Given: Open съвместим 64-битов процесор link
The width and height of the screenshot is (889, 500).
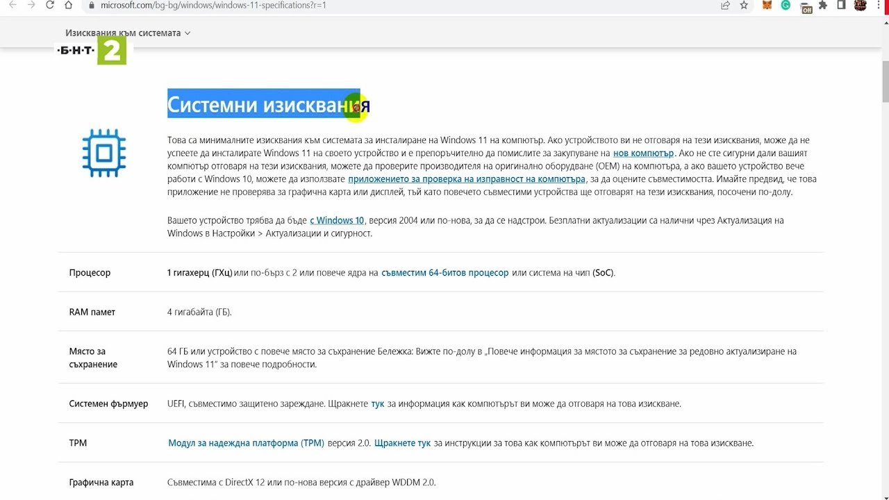Looking at the screenshot, I should pyautogui.click(x=444, y=273).
